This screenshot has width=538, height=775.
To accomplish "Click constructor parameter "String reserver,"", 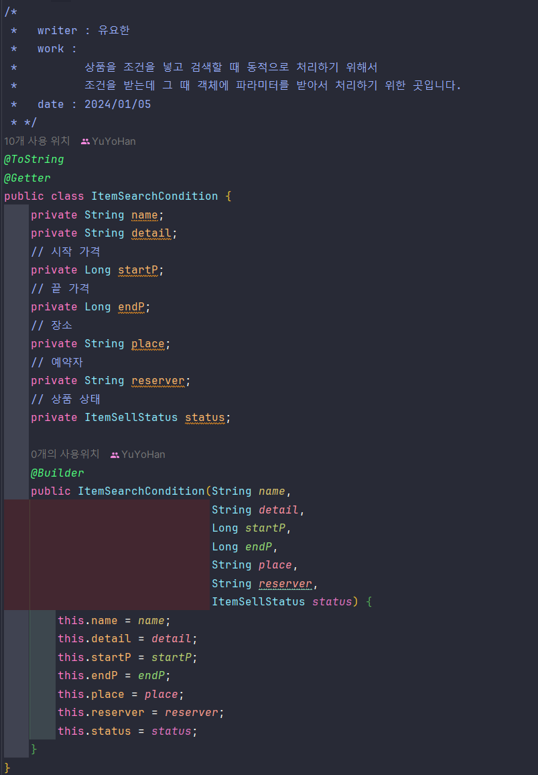I will 265,584.
